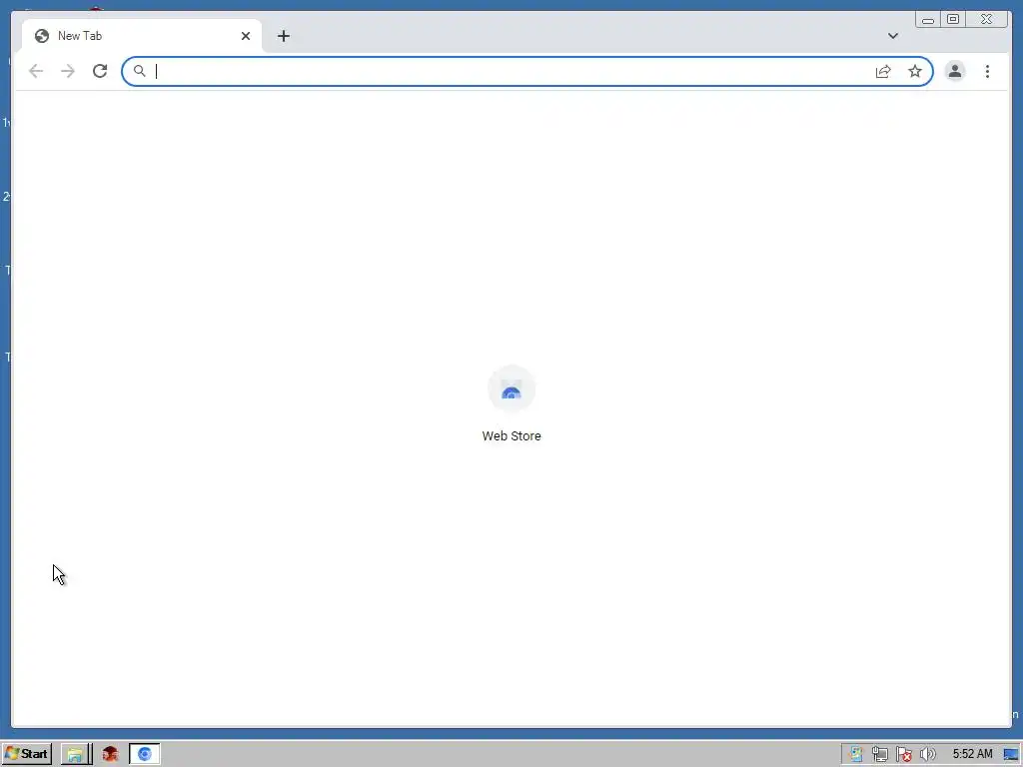
Task: Open file explorer from taskbar
Action: [x=75, y=755]
